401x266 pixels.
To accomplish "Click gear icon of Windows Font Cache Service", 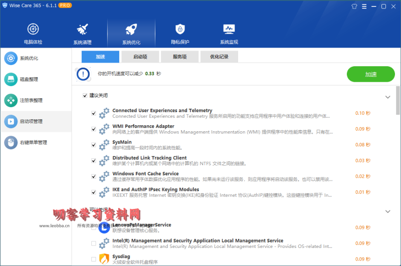I will [104, 176].
